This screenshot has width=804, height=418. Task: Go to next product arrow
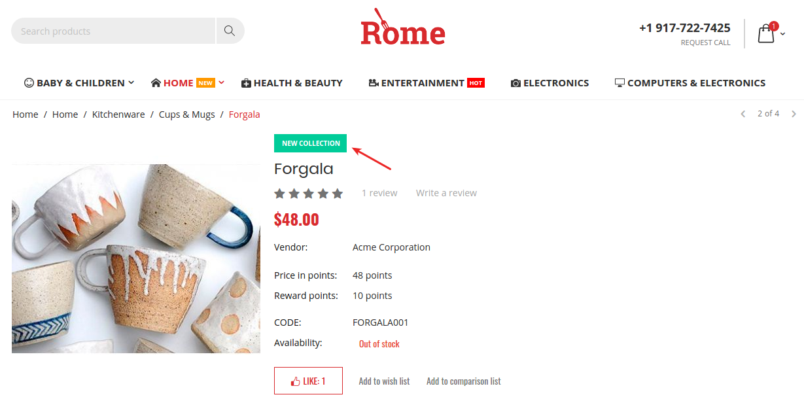[x=794, y=114]
